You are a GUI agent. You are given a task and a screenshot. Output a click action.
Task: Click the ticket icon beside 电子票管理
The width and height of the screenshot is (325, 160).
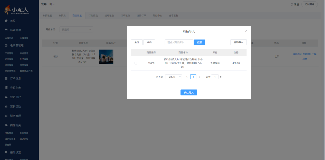6,46
